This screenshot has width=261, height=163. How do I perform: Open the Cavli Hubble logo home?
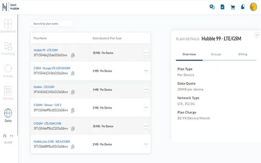[10, 7]
